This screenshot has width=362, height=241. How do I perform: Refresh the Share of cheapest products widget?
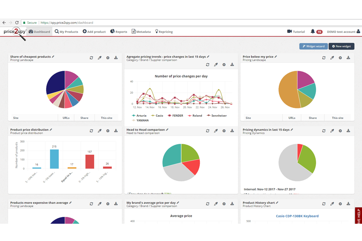click(91, 58)
